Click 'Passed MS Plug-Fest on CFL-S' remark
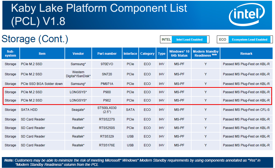Image resolution: width=275 pixels, height=168 pixels. [246, 110]
